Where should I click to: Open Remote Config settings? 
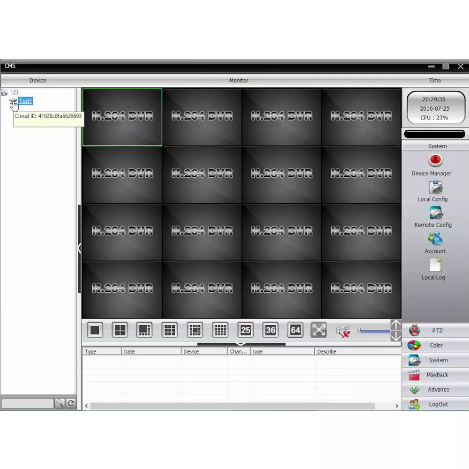[435, 213]
